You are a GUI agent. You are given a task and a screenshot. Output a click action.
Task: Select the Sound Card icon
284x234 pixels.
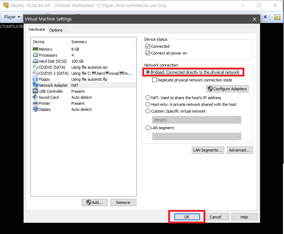pos(35,97)
